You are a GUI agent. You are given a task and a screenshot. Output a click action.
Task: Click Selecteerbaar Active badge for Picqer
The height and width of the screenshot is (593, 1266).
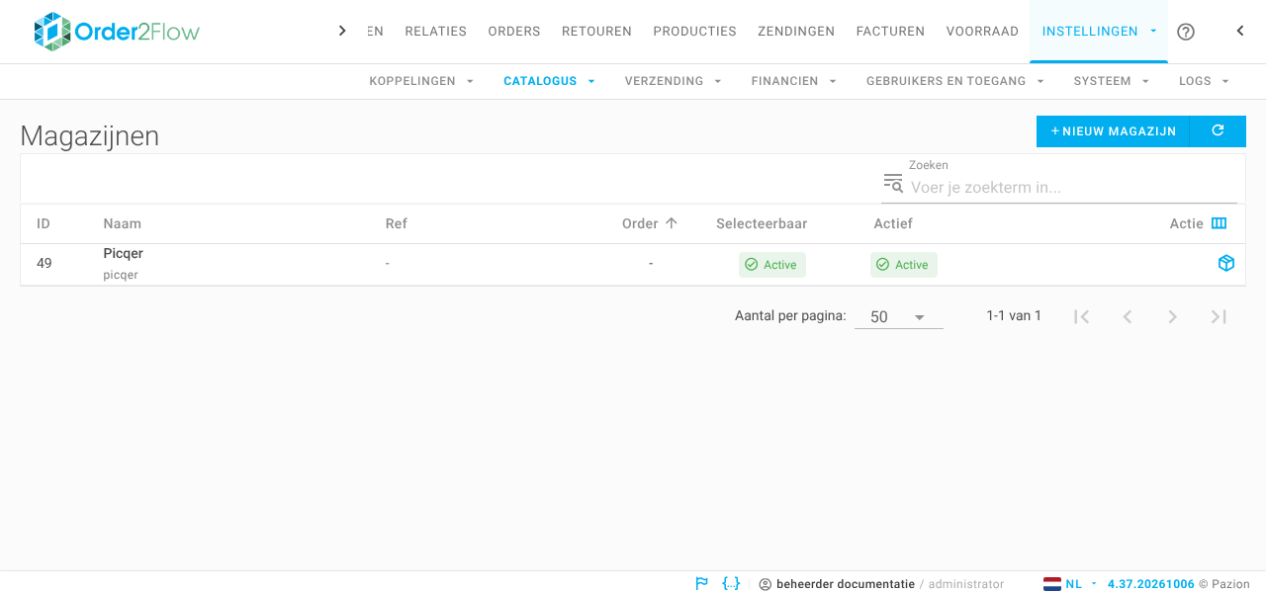point(772,265)
